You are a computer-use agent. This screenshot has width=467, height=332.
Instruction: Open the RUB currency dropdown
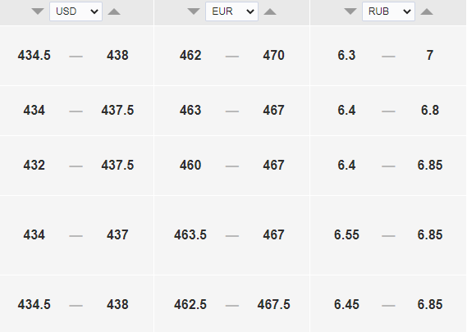click(388, 11)
